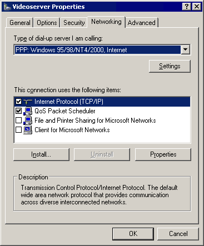Click the Client for Microsoft Networks icon
This screenshot has width=204, height=246.
click(28, 130)
